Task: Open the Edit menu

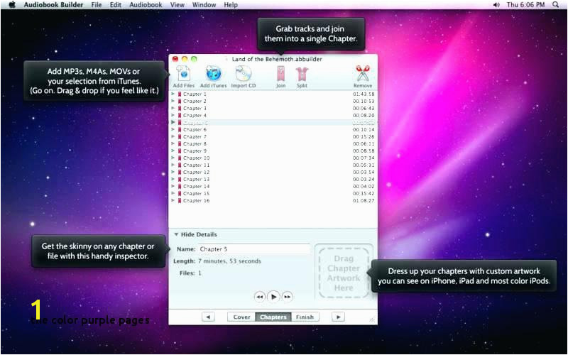Action: point(116,5)
